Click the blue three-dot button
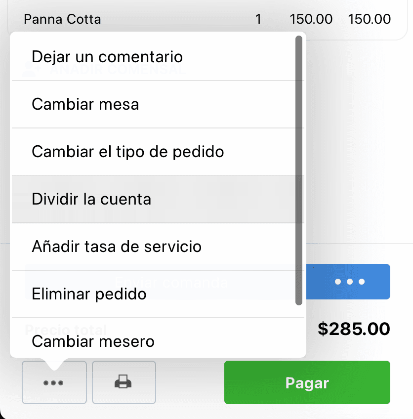 click(x=348, y=282)
